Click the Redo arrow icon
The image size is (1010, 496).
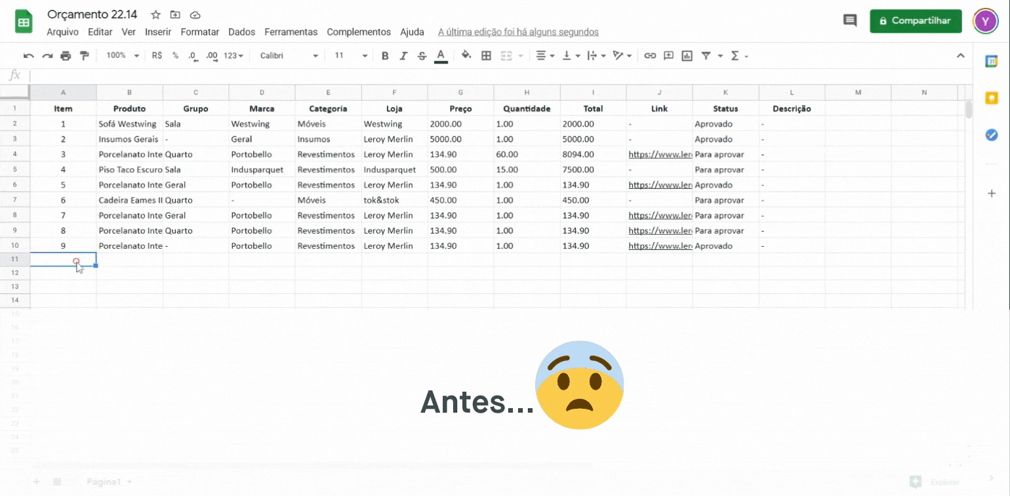(x=47, y=56)
